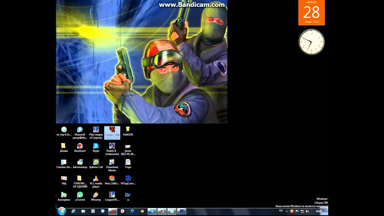
Task: Open Diablo II - Underwolrd shortcut
Action: point(112,149)
